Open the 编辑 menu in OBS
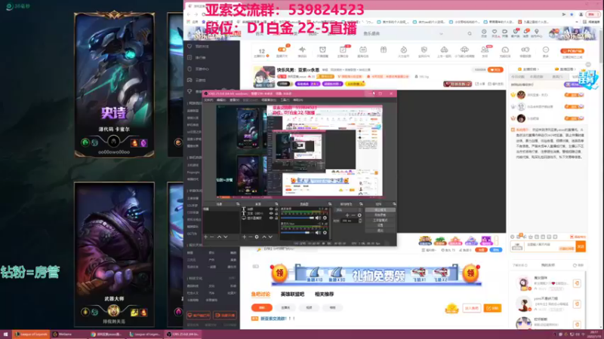The height and width of the screenshot is (339, 604). [221, 100]
